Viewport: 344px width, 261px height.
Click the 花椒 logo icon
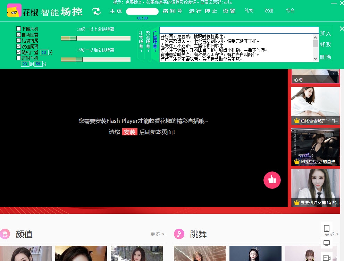pos(14,11)
